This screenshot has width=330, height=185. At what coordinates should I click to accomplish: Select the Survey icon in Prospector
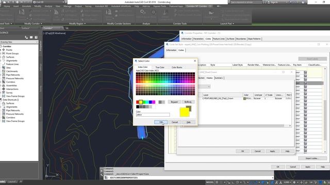pos(4,92)
